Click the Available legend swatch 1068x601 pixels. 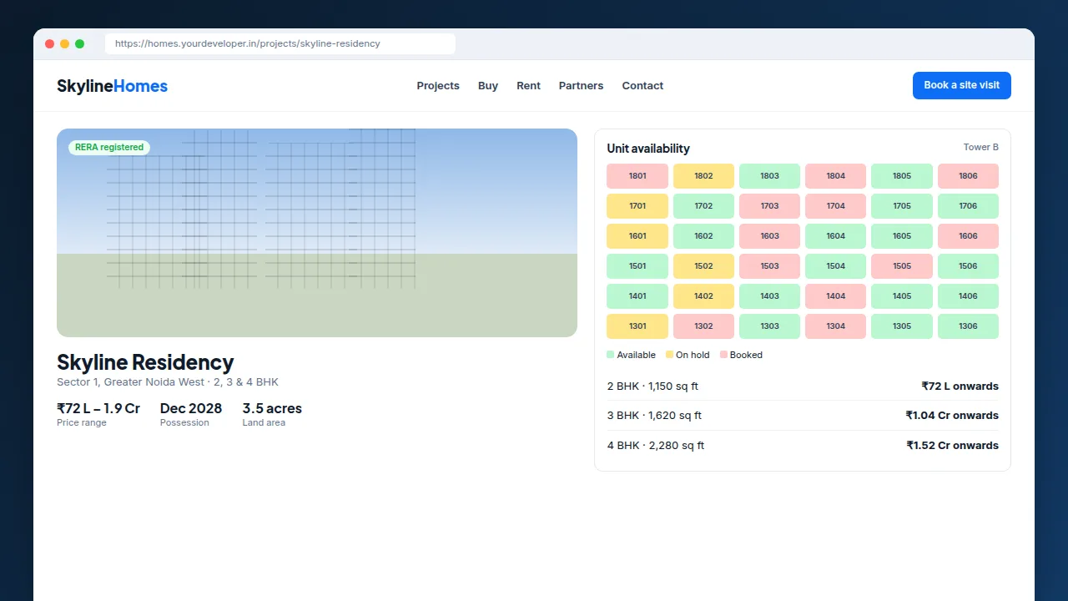point(611,355)
